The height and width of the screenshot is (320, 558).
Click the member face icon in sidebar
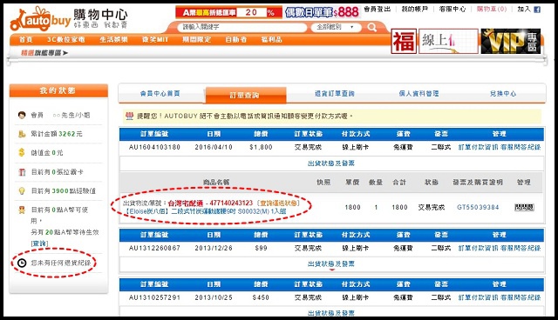[22, 115]
